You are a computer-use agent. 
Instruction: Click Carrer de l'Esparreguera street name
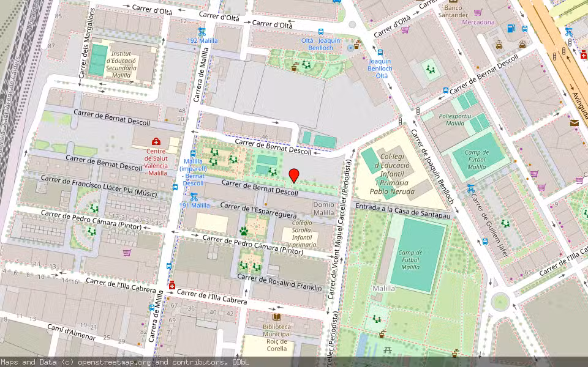click(258, 210)
